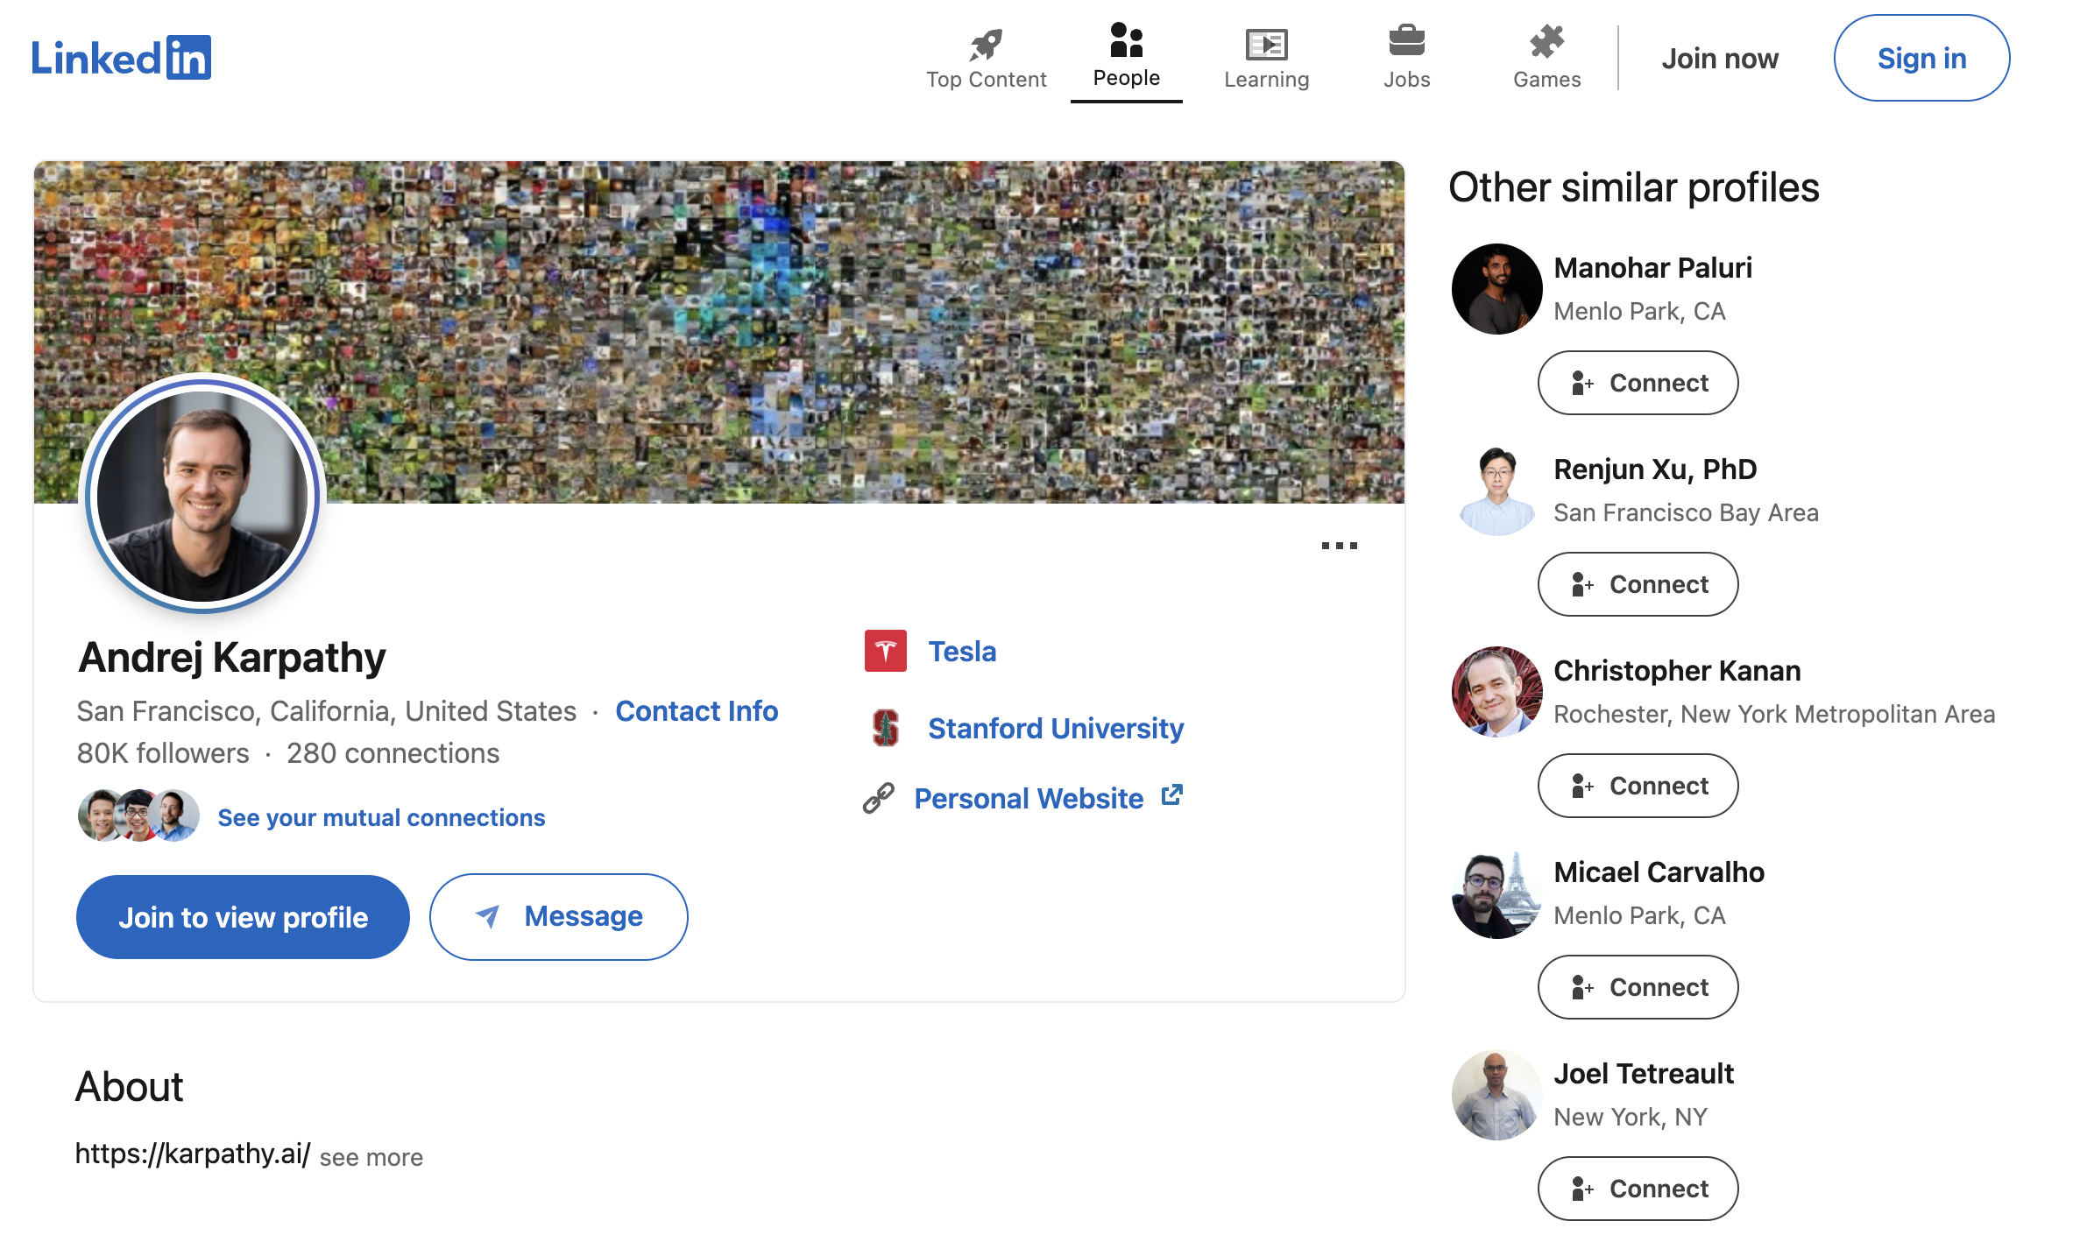Open the three-dot more options menu
The width and height of the screenshot is (2087, 1235).
coord(1339,546)
